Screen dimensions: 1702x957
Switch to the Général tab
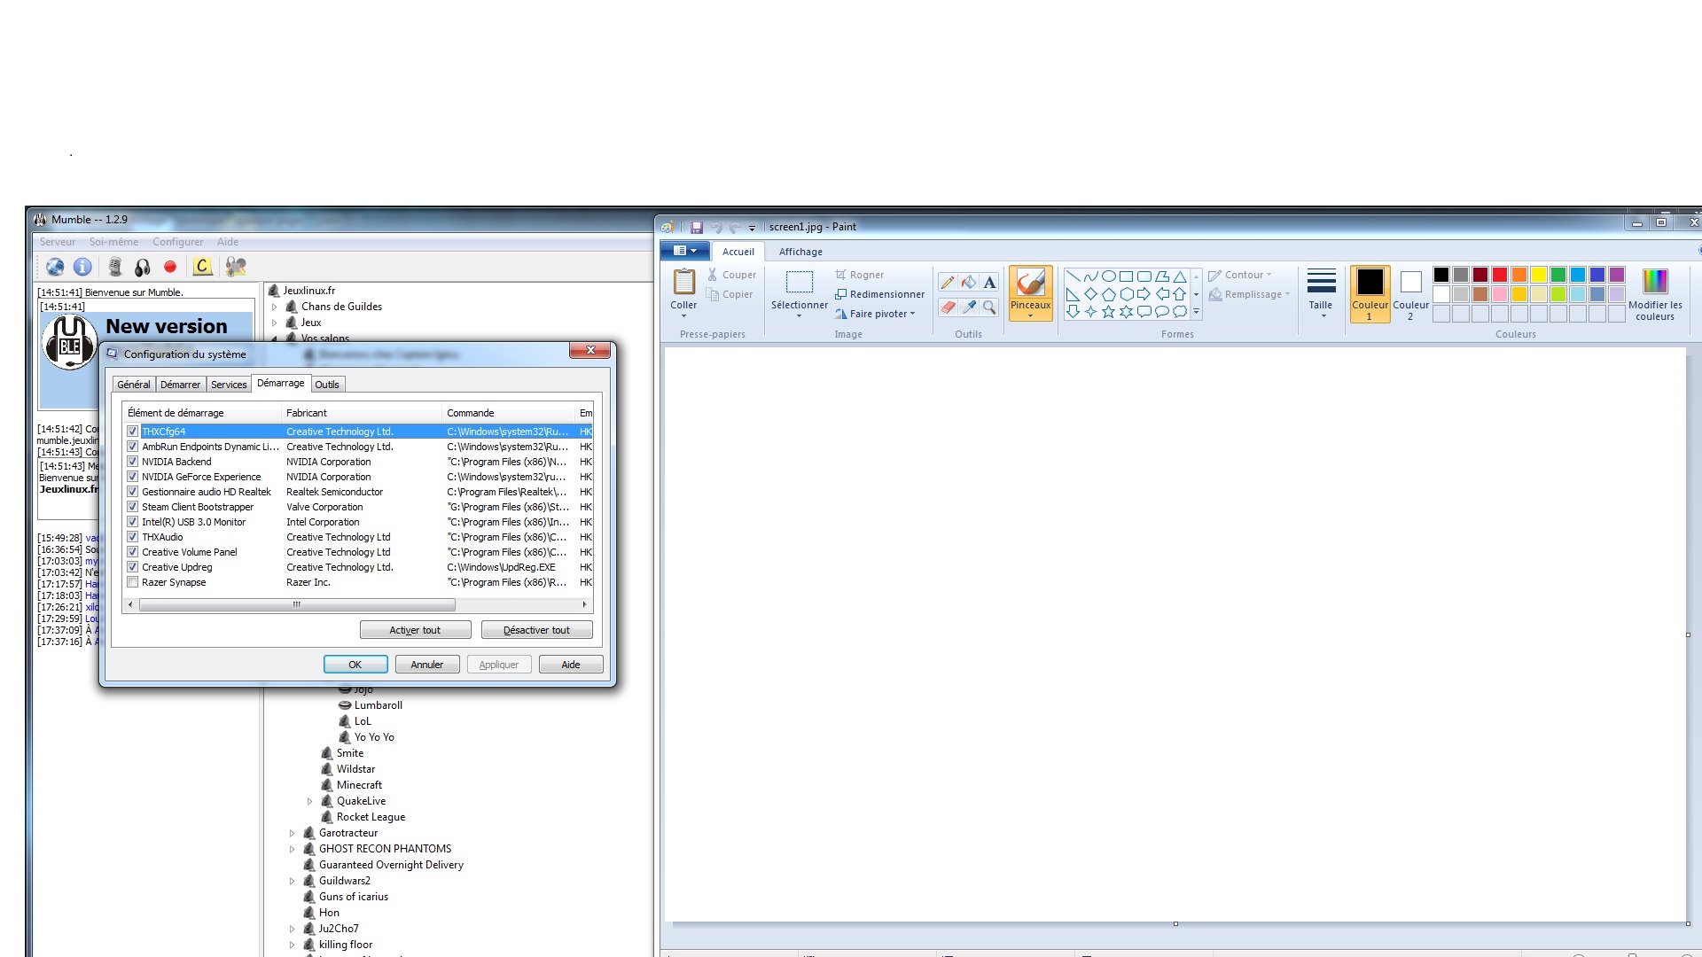click(x=134, y=385)
